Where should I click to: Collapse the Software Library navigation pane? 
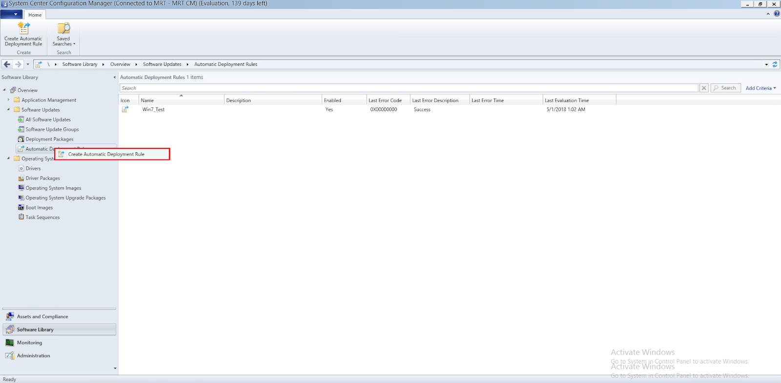(x=115, y=77)
